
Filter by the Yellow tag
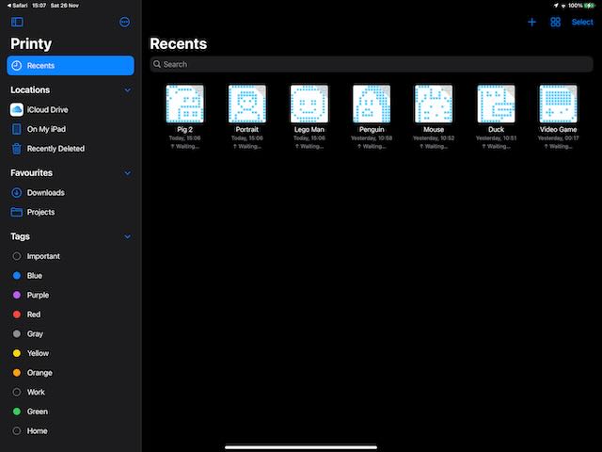[71, 353]
